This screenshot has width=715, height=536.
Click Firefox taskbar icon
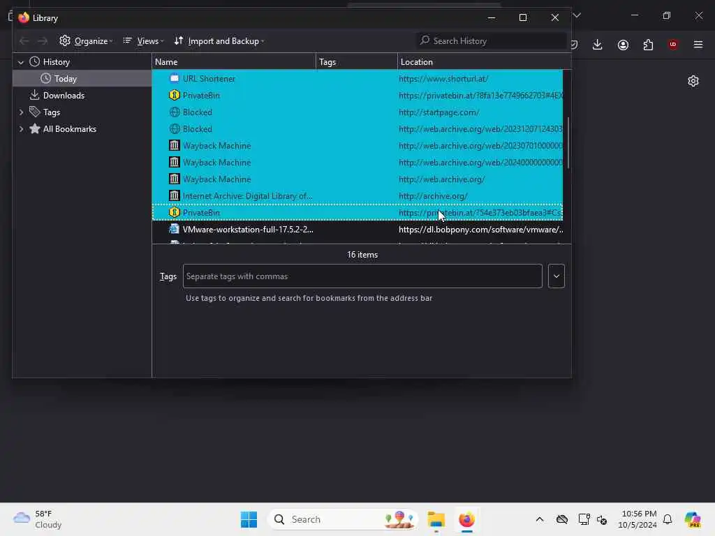[466, 519]
